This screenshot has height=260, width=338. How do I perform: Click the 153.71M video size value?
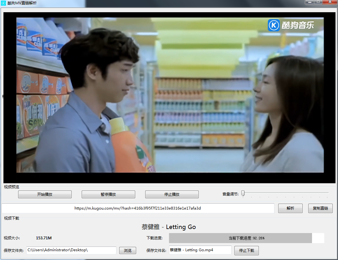pyautogui.click(x=44, y=238)
